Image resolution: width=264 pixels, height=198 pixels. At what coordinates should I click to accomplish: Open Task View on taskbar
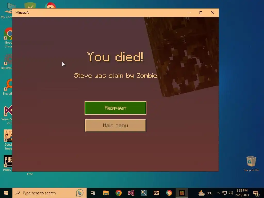[93, 193]
